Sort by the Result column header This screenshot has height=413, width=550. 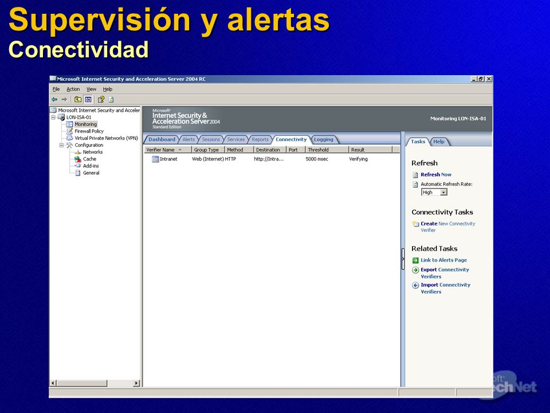(371, 150)
